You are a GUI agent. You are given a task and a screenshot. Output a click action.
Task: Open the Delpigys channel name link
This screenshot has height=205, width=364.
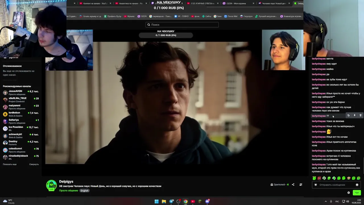(x=66, y=181)
